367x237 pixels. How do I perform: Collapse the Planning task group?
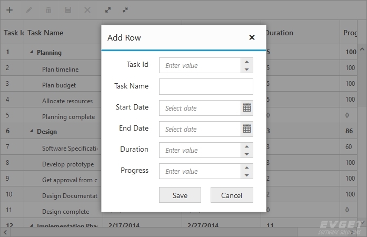(x=31, y=52)
